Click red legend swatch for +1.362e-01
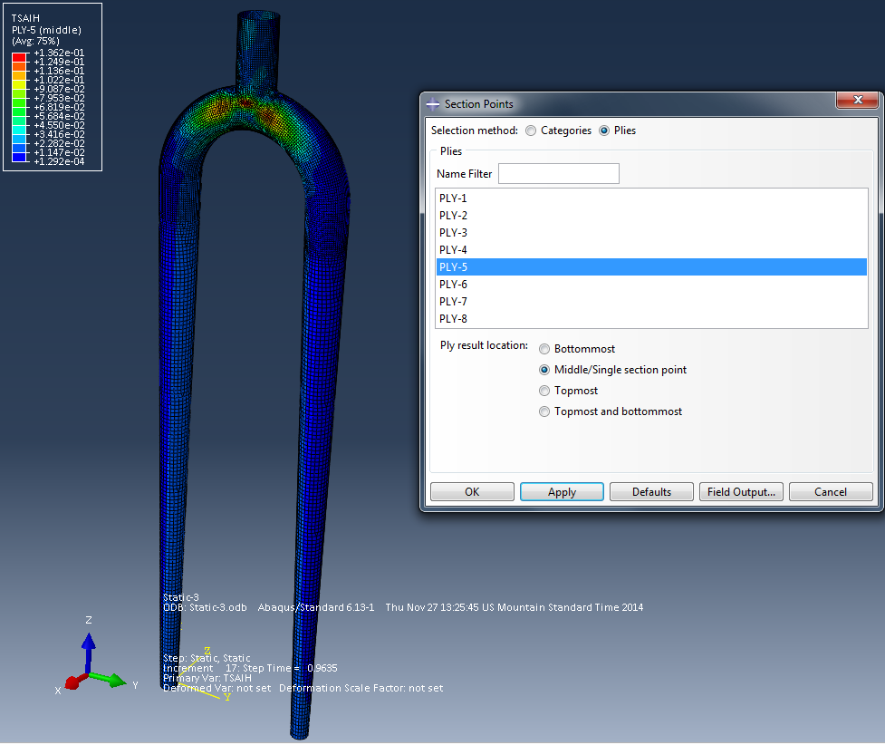Screen dimensions: 885x745 (x=19, y=57)
